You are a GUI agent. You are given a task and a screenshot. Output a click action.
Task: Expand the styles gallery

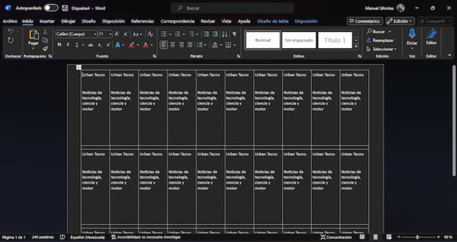(356, 47)
